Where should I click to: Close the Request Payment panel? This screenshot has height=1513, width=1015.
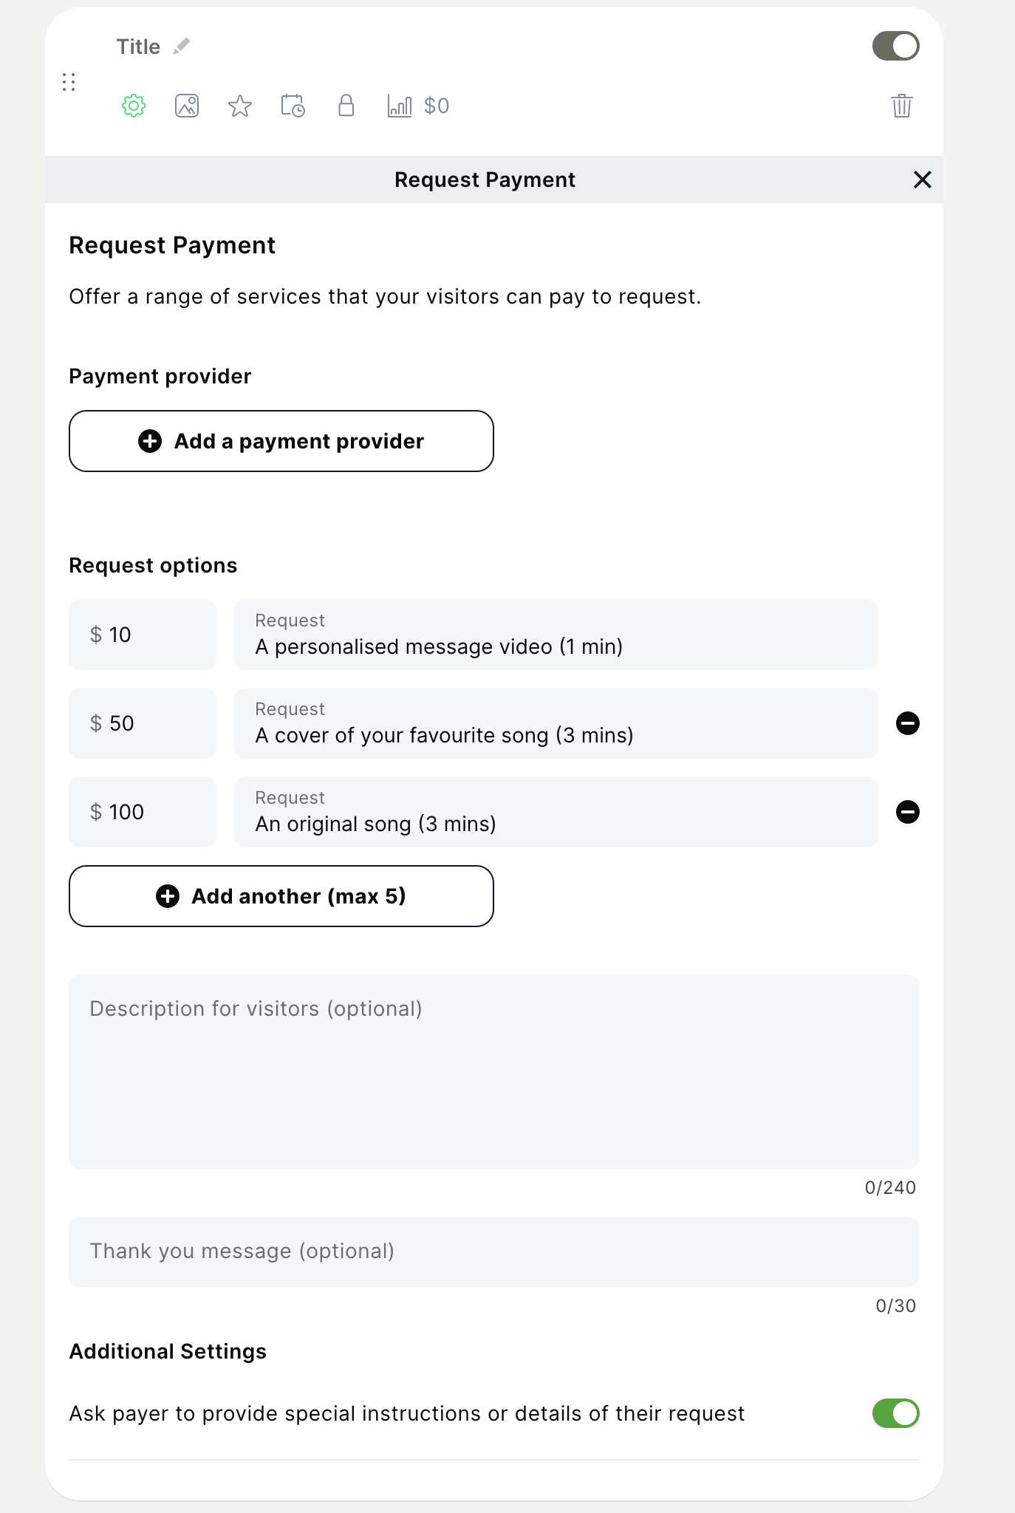[922, 180]
